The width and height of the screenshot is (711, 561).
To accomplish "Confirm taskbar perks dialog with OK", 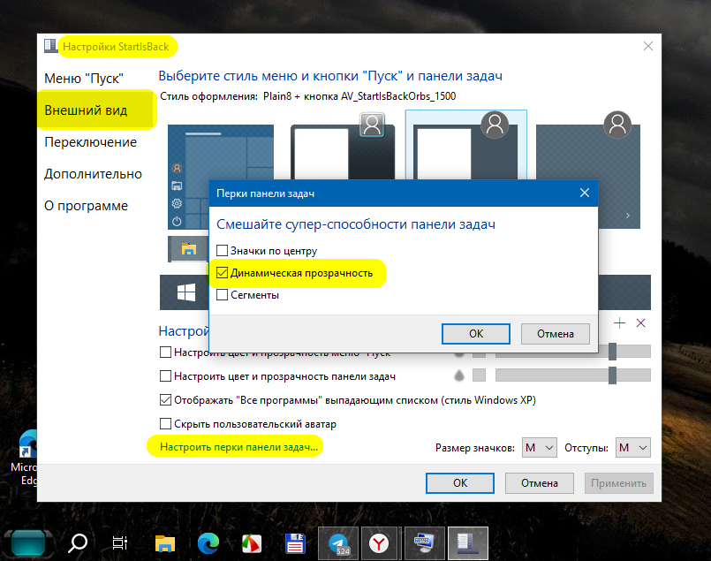I will (x=476, y=334).
